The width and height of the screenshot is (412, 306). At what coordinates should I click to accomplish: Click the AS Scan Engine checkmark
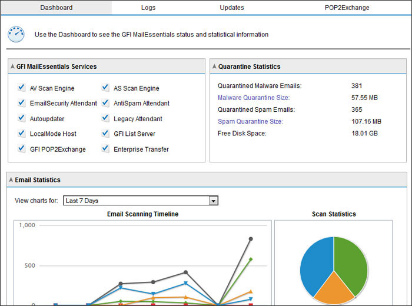click(x=105, y=87)
